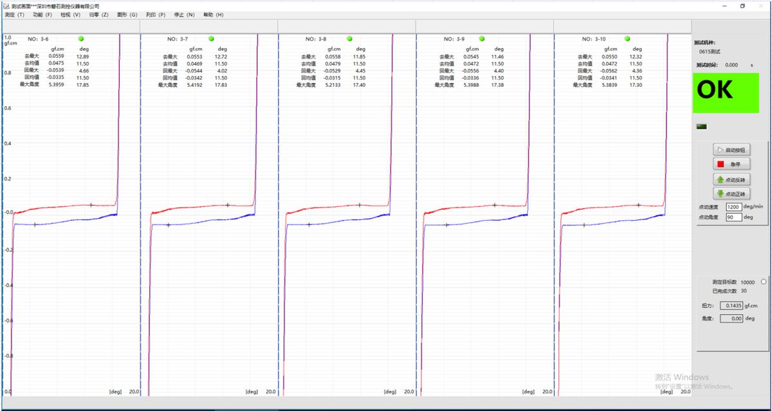Click the 扭力 value field showing 0.1435
The height and width of the screenshot is (411, 772).
click(731, 306)
